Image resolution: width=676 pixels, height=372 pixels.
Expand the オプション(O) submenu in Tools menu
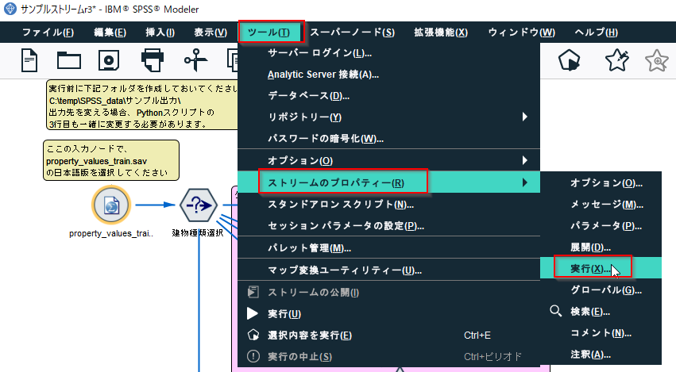coord(388,160)
